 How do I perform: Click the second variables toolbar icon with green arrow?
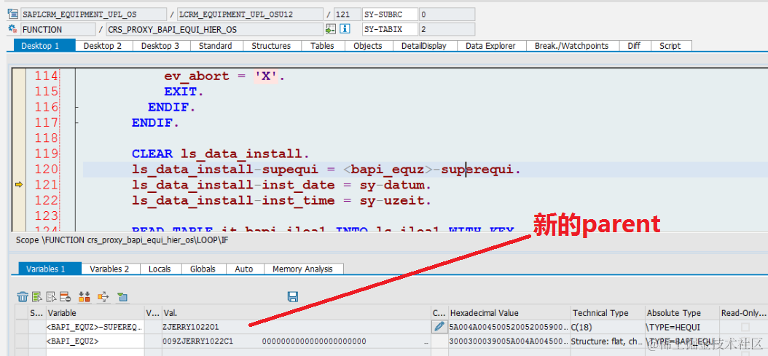tap(37, 296)
